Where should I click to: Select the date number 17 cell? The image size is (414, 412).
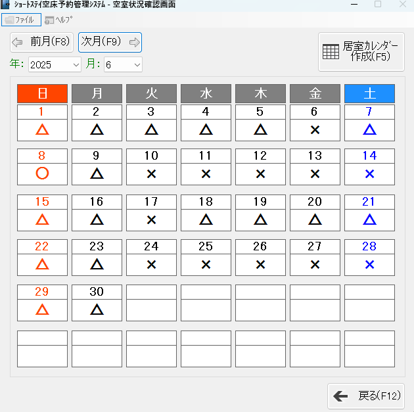coord(151,202)
